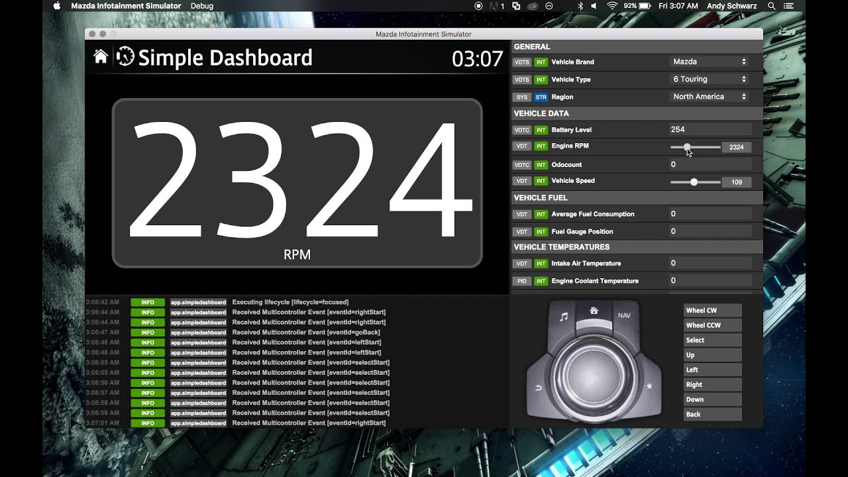Screen dimensions: 848x477
Task: Open the Mazda Infotainment Simulator app menu
Action: pos(126,6)
